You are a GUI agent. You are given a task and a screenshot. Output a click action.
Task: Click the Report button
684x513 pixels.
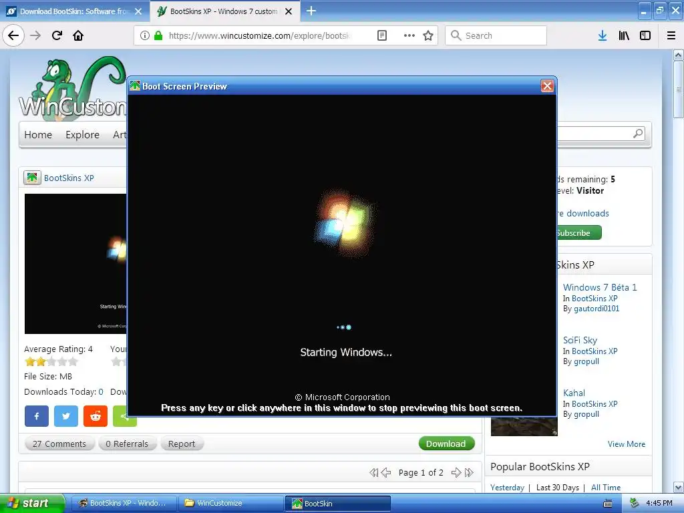(182, 444)
